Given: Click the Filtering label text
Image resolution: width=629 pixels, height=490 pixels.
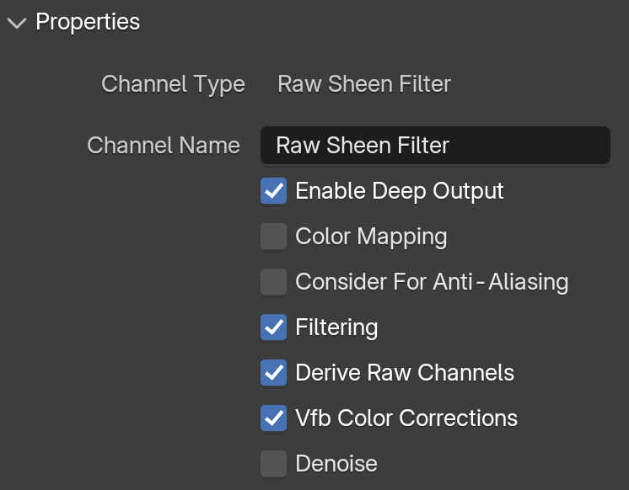Looking at the screenshot, I should [x=336, y=328].
